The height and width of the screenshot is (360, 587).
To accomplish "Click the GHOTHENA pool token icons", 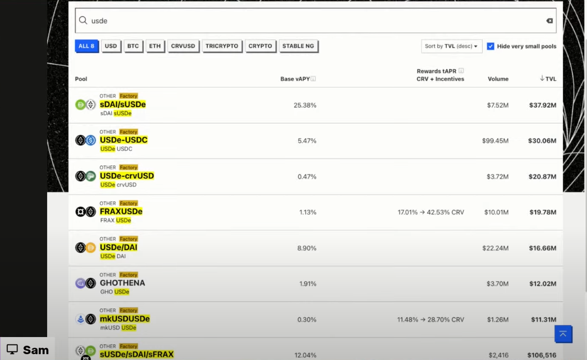I will (x=85, y=283).
